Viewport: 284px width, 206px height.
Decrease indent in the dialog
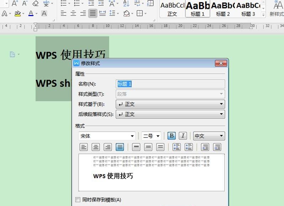(x=205, y=147)
